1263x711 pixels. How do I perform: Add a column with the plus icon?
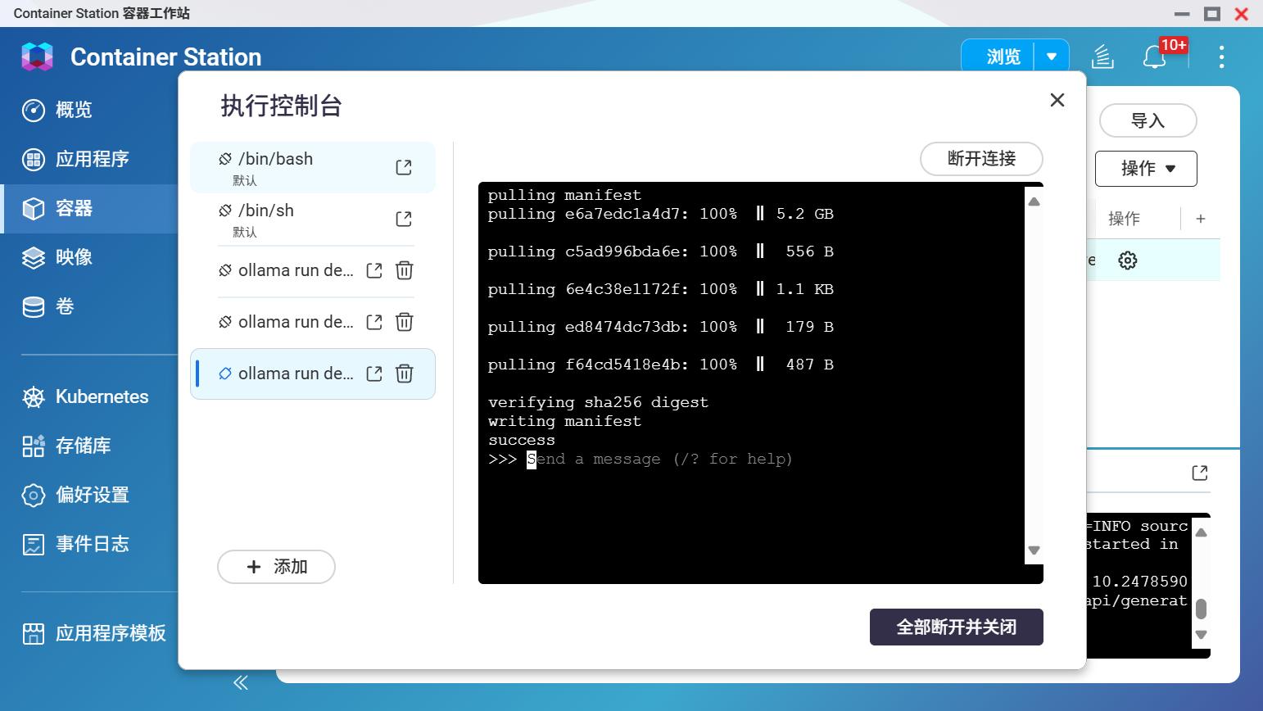pos(1201,219)
